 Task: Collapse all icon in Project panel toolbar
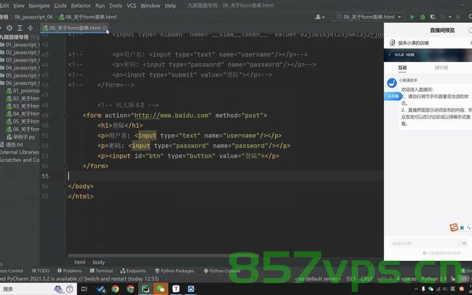(30, 28)
